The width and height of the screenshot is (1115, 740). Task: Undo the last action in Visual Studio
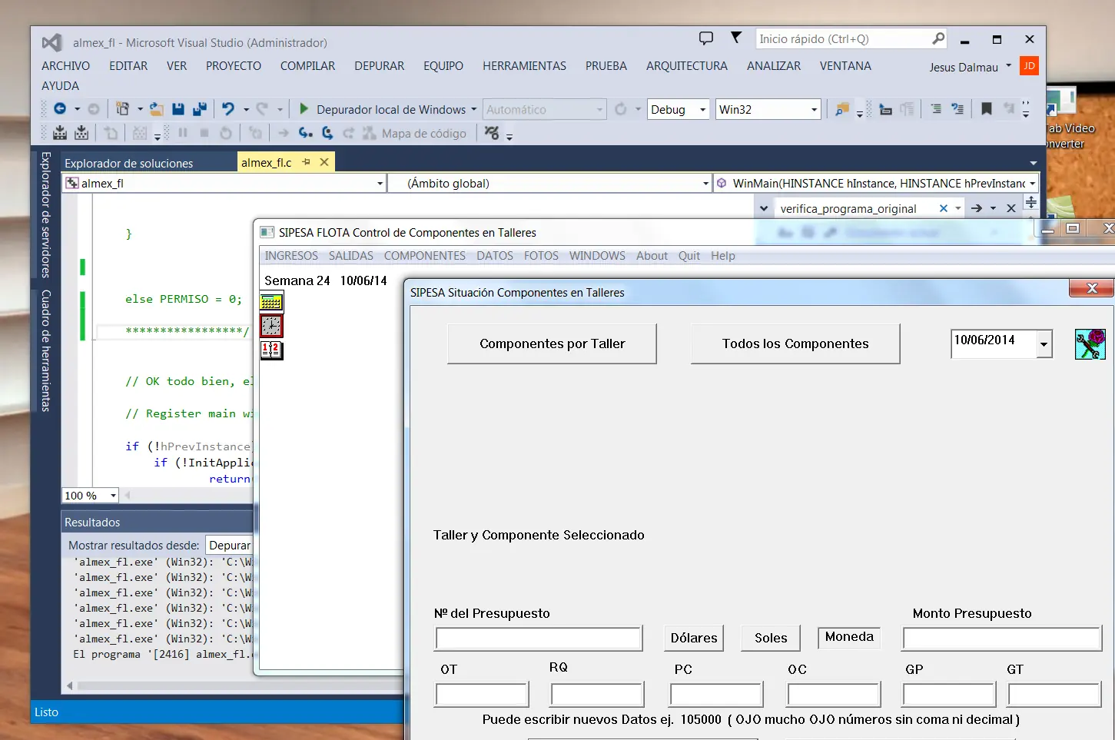pyautogui.click(x=228, y=109)
